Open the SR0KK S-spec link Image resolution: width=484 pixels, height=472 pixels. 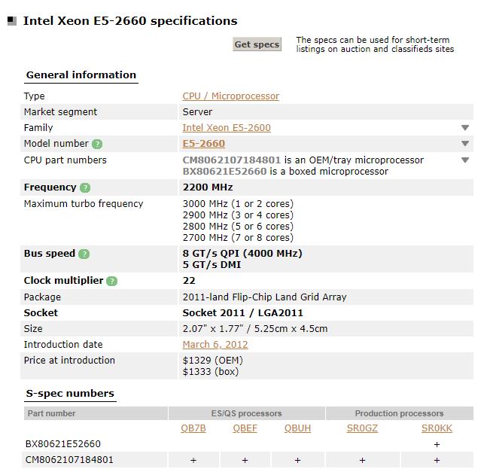click(x=437, y=428)
